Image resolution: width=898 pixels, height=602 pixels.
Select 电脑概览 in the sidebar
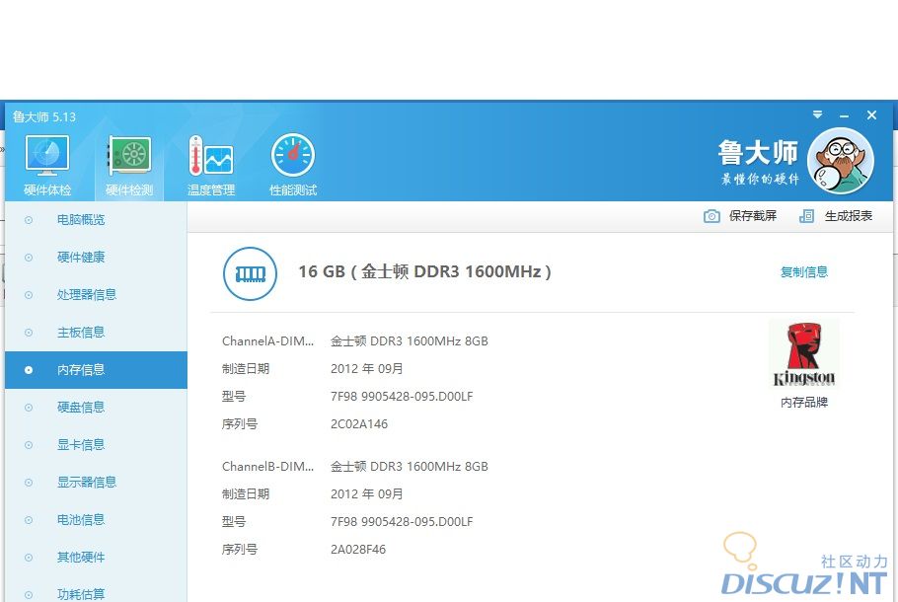[96, 220]
